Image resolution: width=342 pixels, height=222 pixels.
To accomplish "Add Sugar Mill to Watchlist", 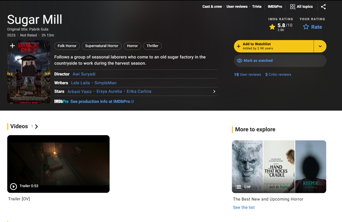I will 274,46.
